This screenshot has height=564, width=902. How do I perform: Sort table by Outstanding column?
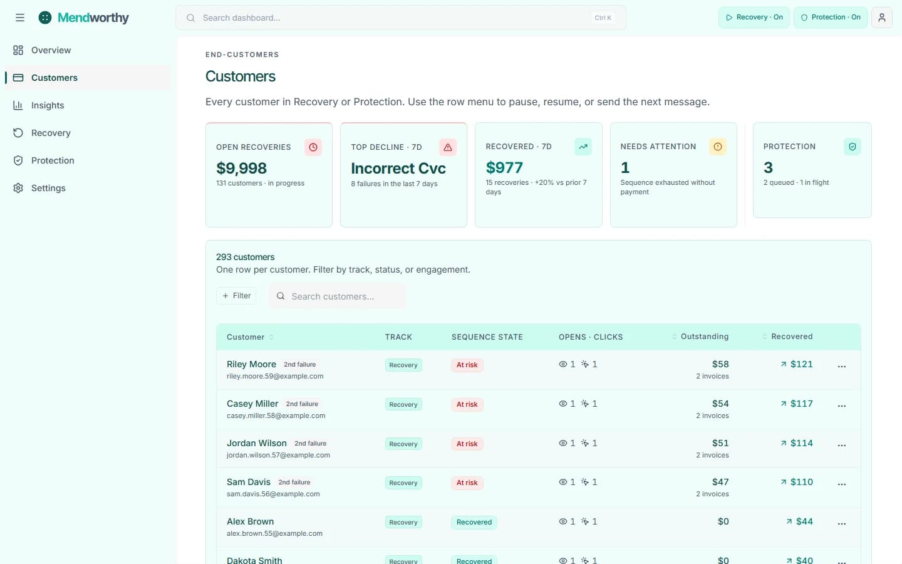(700, 337)
